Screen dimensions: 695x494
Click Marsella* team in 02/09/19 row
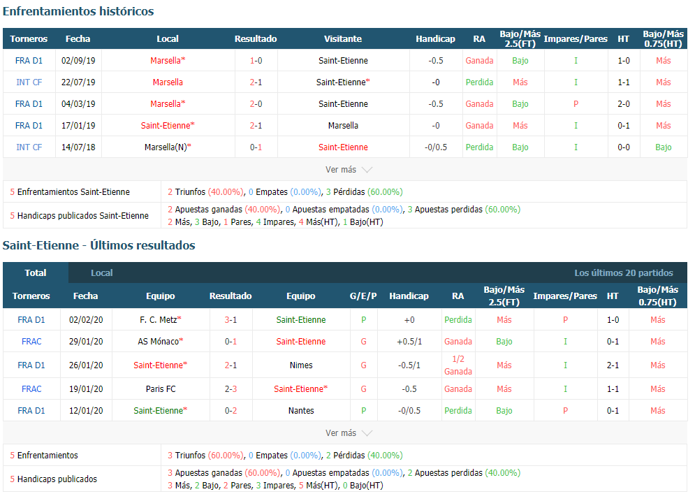tap(168, 61)
